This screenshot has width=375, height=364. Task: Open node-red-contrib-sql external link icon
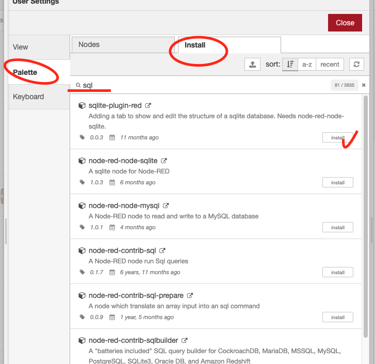(162, 250)
